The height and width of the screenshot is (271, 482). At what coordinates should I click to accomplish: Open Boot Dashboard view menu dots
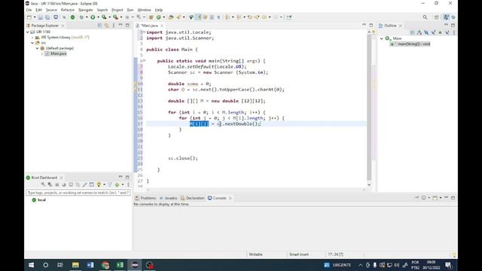[x=128, y=184]
